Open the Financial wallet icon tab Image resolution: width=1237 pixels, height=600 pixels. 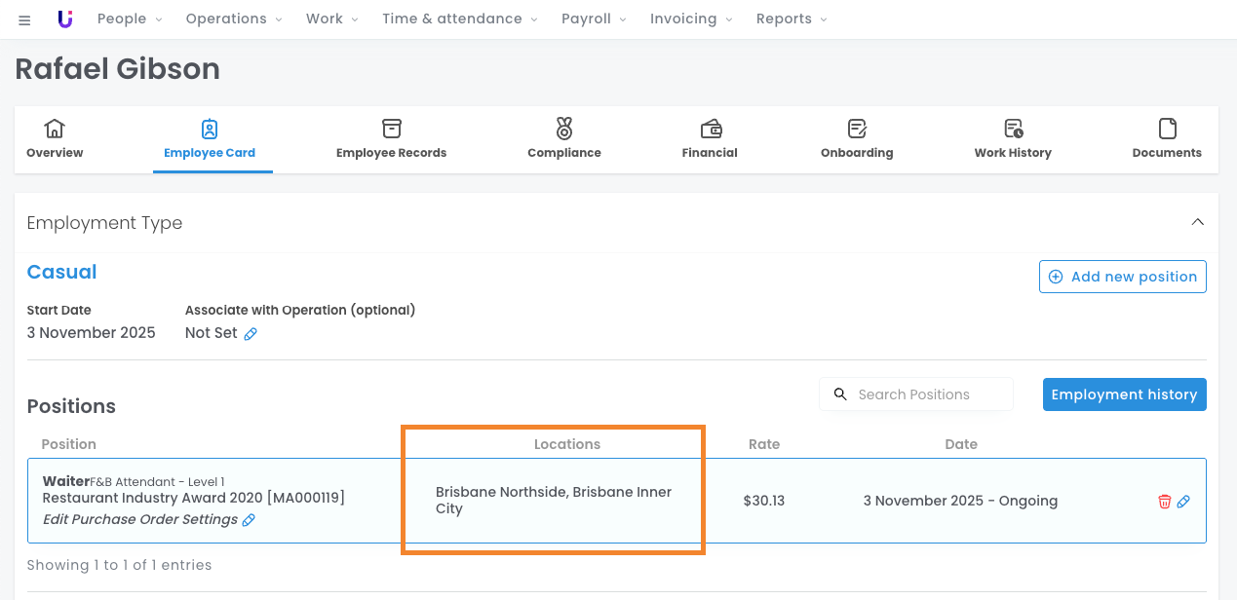tap(710, 139)
